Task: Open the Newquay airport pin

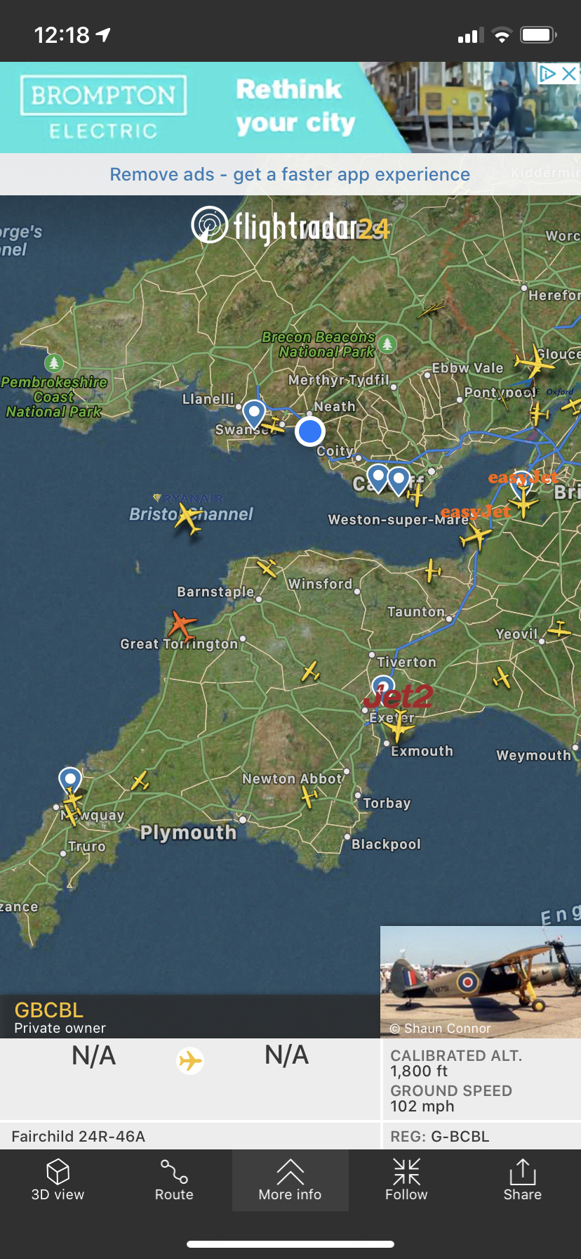Action: 70,781
